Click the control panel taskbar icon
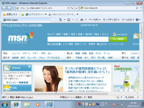Viewport: 144px width, 108px height. coord(50,105)
